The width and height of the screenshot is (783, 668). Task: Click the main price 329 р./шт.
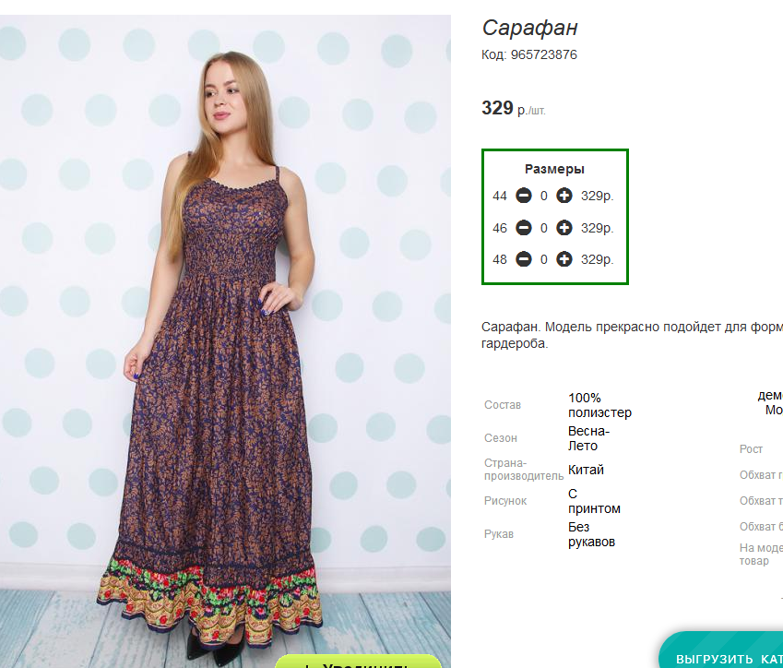point(513,109)
